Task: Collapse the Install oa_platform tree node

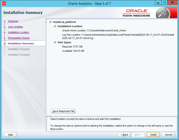Action: (x=50, y=22)
